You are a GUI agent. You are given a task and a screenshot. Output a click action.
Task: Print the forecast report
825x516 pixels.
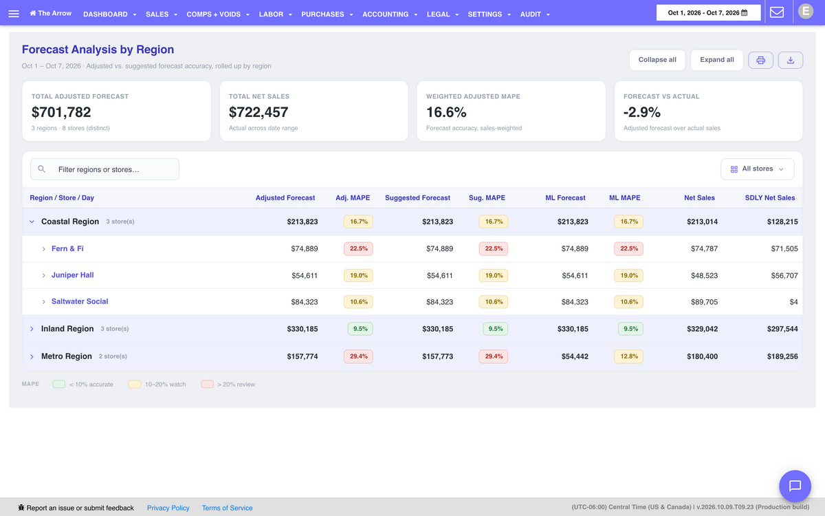(761, 60)
